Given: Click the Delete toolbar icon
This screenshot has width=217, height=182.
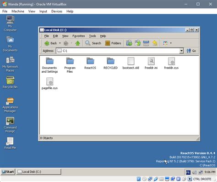Looking at the screenshot, I should click(x=146, y=43).
